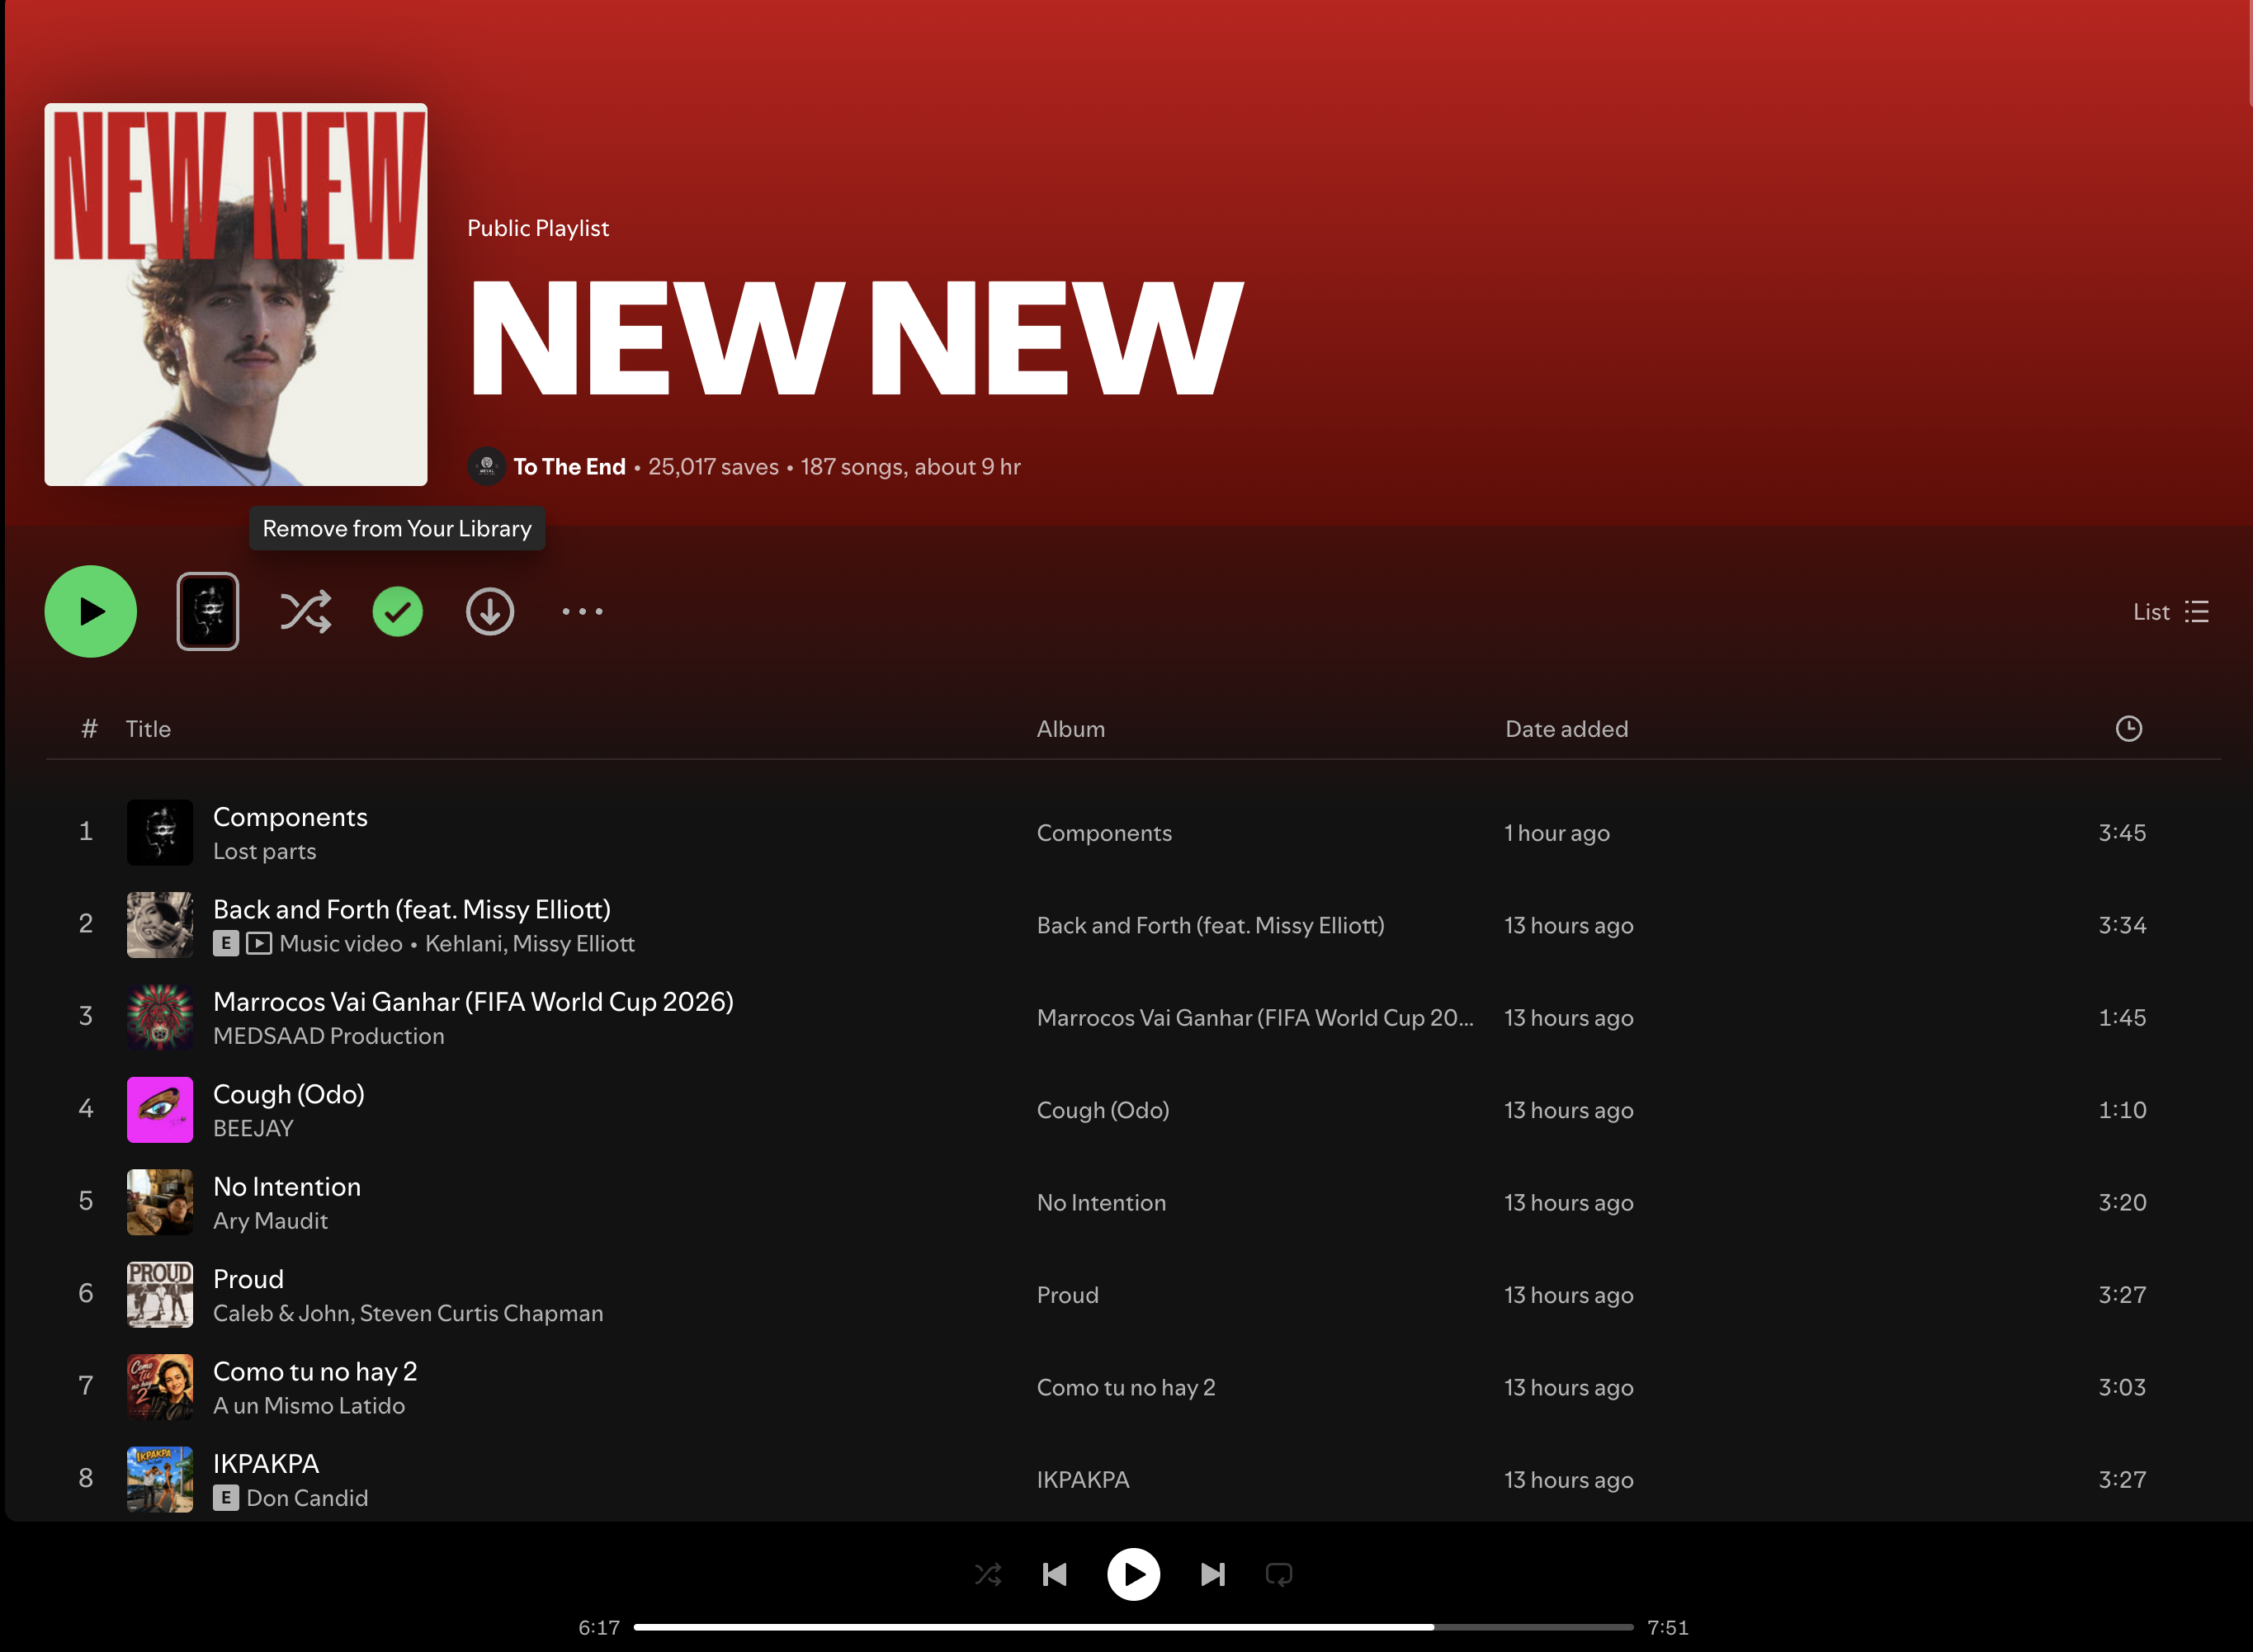Click the Como tu no hay 2 album art

pos(160,1387)
